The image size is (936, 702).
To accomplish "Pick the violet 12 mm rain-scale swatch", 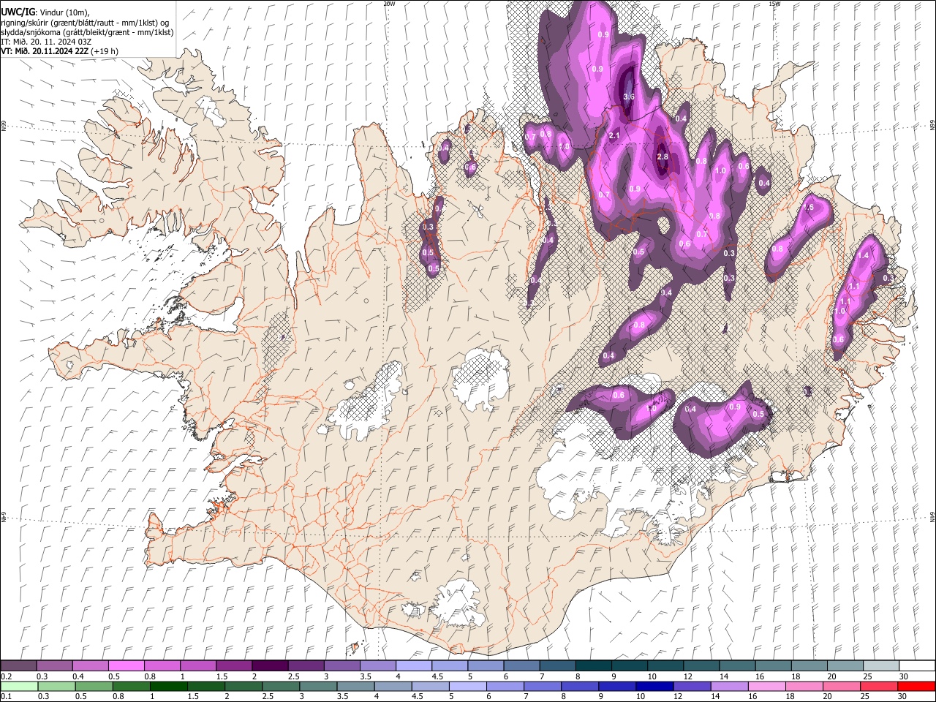I will click(x=692, y=687).
